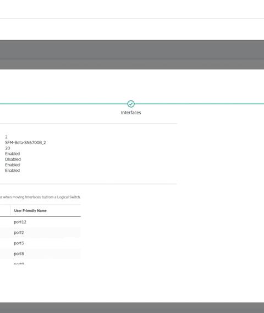Select the port8 row

point(40,254)
